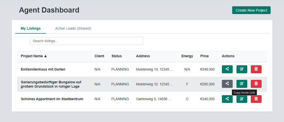The width and height of the screenshot is (284, 122).
Task: Click the Agent Dashboard heading
Action: coord(49,10)
